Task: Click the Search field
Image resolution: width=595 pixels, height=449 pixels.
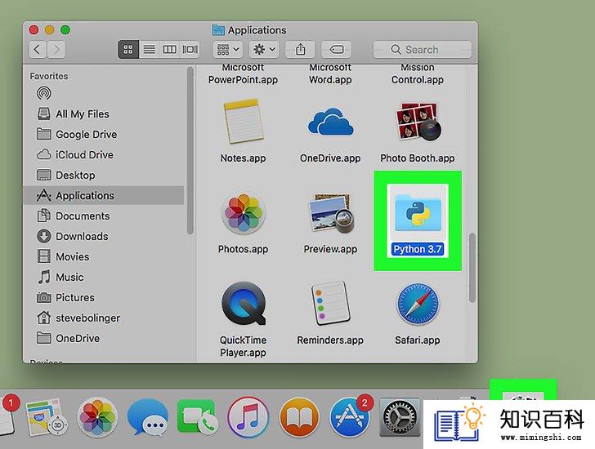Action: click(423, 50)
